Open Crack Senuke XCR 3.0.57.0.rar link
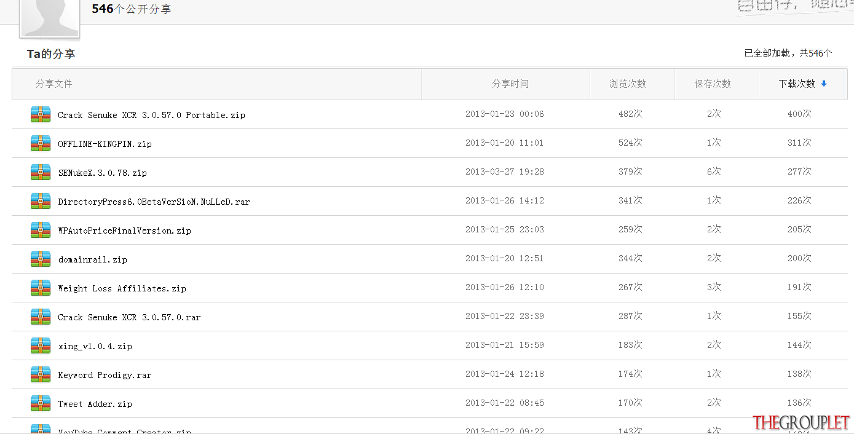The image size is (854, 434). tap(129, 317)
